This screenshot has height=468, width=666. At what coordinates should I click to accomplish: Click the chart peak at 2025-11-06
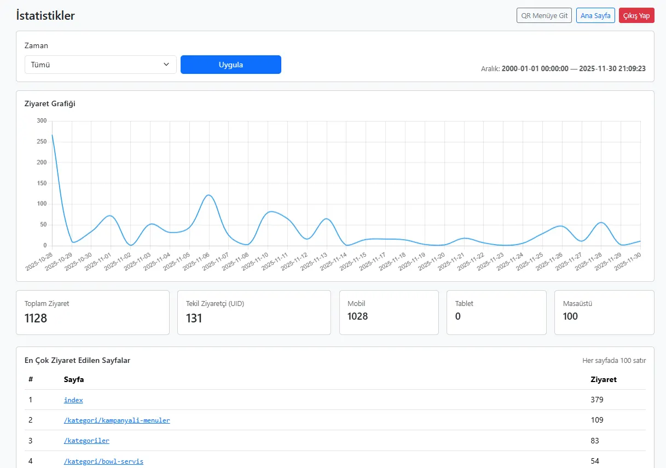209,195
